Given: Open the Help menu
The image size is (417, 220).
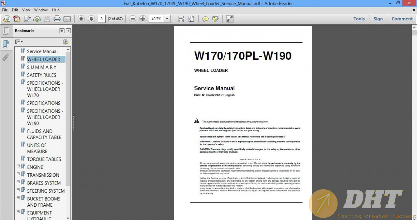Looking at the screenshot, I should tap(55, 10).
